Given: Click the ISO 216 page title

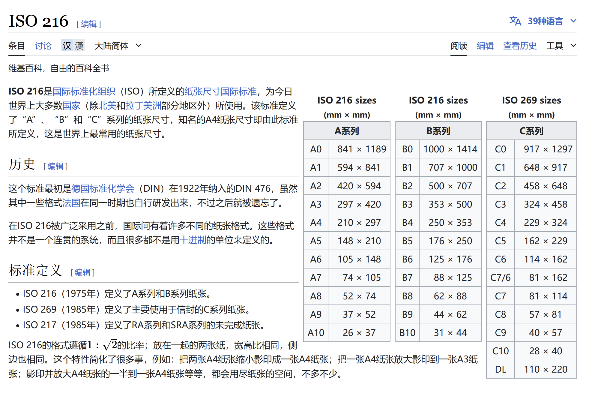Looking at the screenshot, I should (x=38, y=21).
